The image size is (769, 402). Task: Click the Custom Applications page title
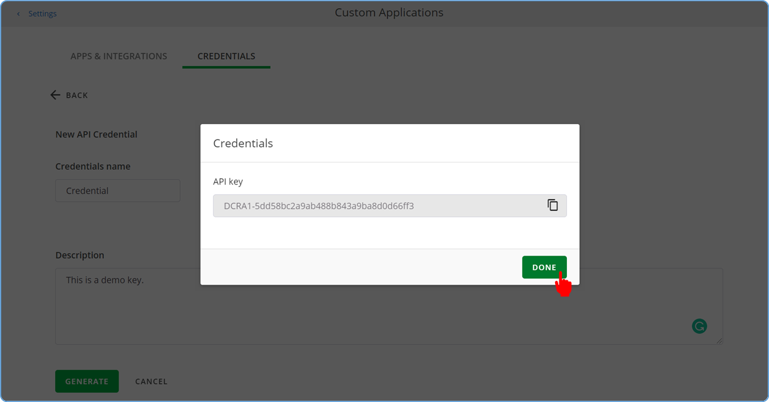point(389,12)
